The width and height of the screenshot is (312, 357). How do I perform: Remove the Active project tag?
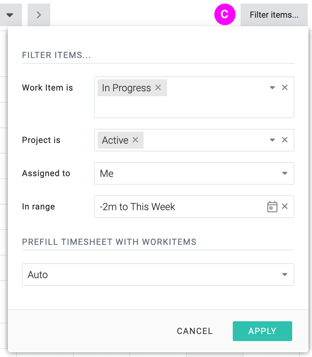point(135,140)
